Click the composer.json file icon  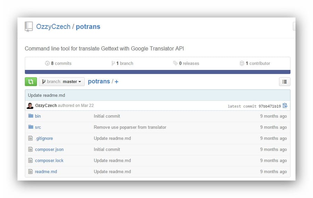[x=30, y=149]
